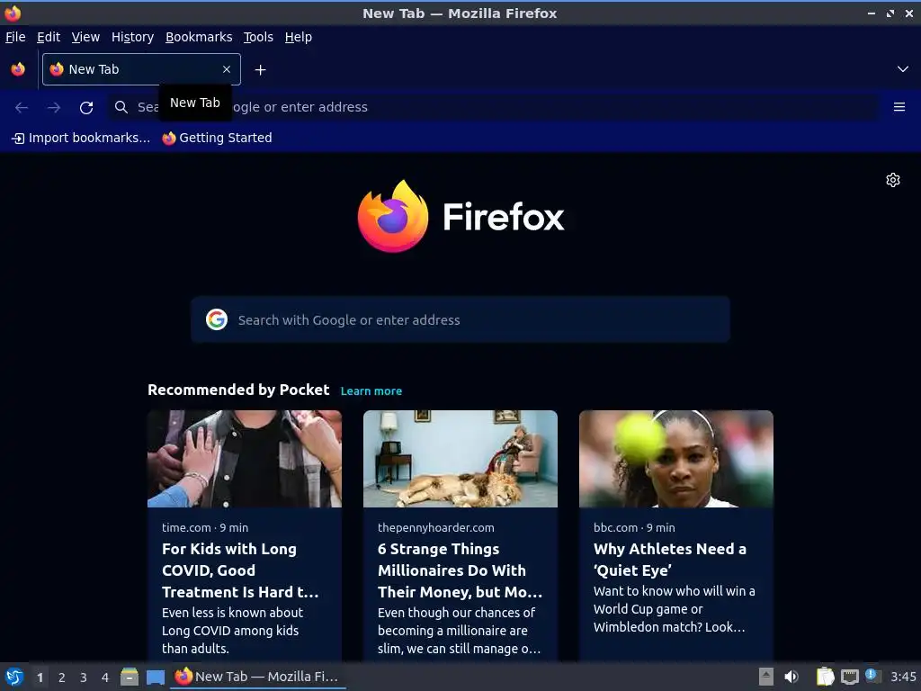Close the New Tab tab
The image size is (921, 691).
[x=226, y=69]
